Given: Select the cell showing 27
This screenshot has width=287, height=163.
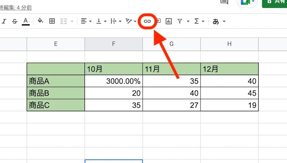Looking at the screenshot, I should tap(171, 105).
